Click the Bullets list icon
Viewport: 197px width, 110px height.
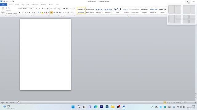click(x=51, y=9)
